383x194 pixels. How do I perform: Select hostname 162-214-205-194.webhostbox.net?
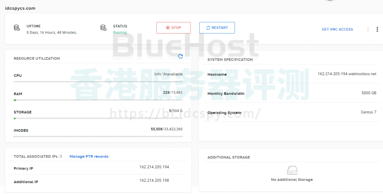click(x=347, y=74)
